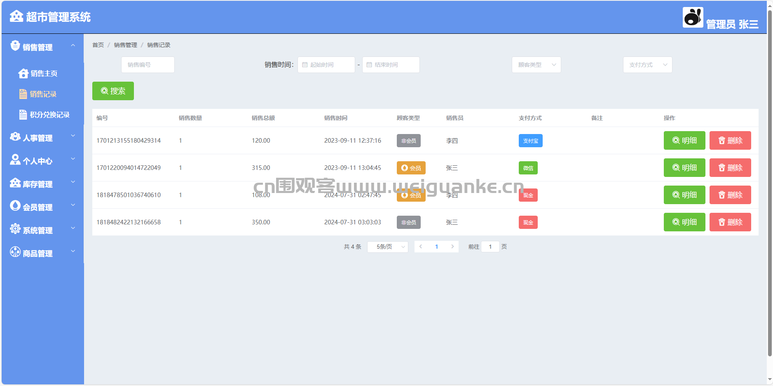Click the 系统管理 gear icon
Viewport: 773px width, 386px height.
15,229
